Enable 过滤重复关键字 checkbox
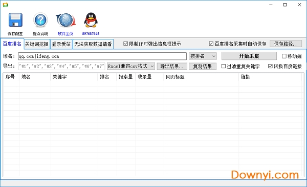307x187 pixels. pos(224,66)
